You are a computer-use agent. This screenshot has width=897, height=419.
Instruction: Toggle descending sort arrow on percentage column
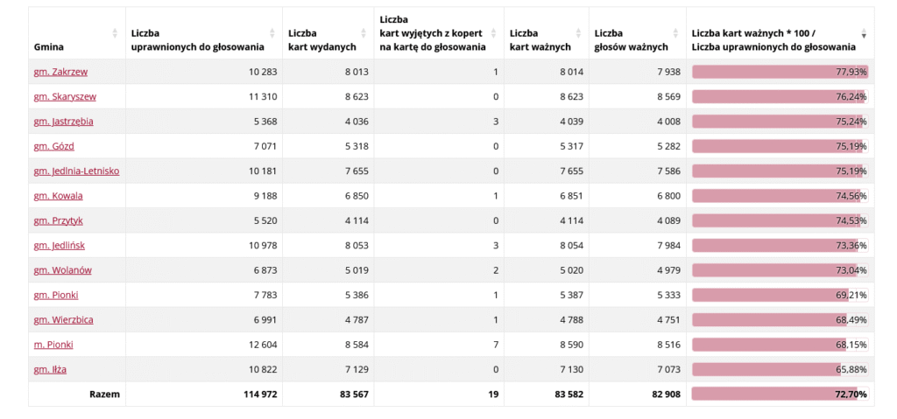click(865, 33)
